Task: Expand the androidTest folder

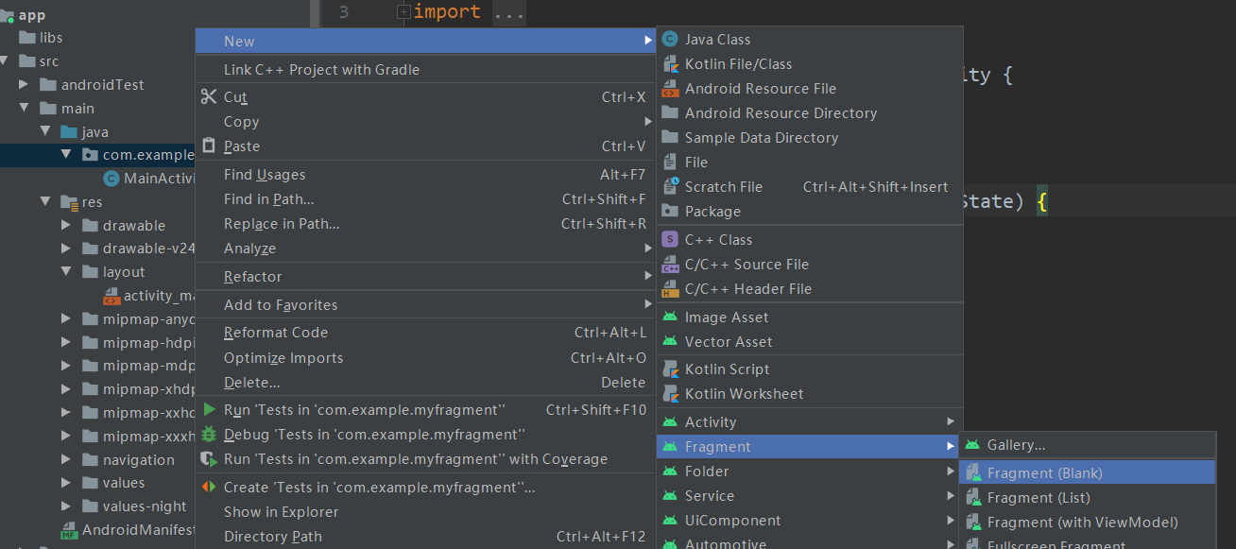Action: (x=24, y=85)
